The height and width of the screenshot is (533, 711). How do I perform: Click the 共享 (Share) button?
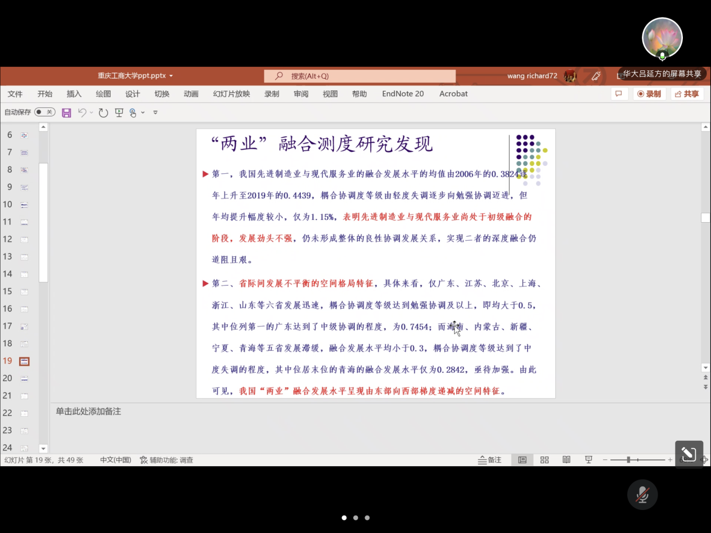pos(687,94)
